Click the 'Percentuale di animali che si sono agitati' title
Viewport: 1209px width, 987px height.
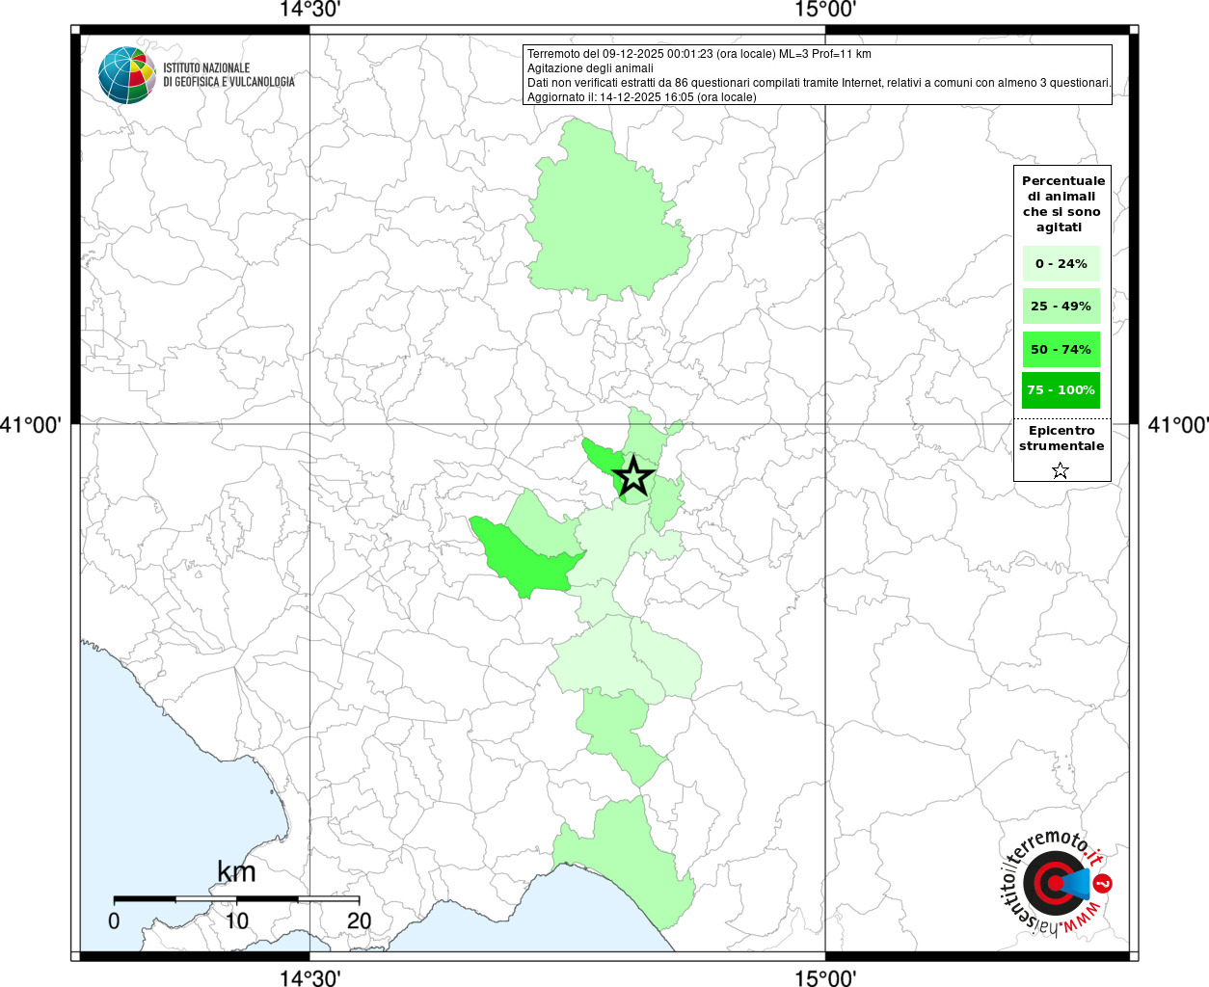pyautogui.click(x=1062, y=204)
